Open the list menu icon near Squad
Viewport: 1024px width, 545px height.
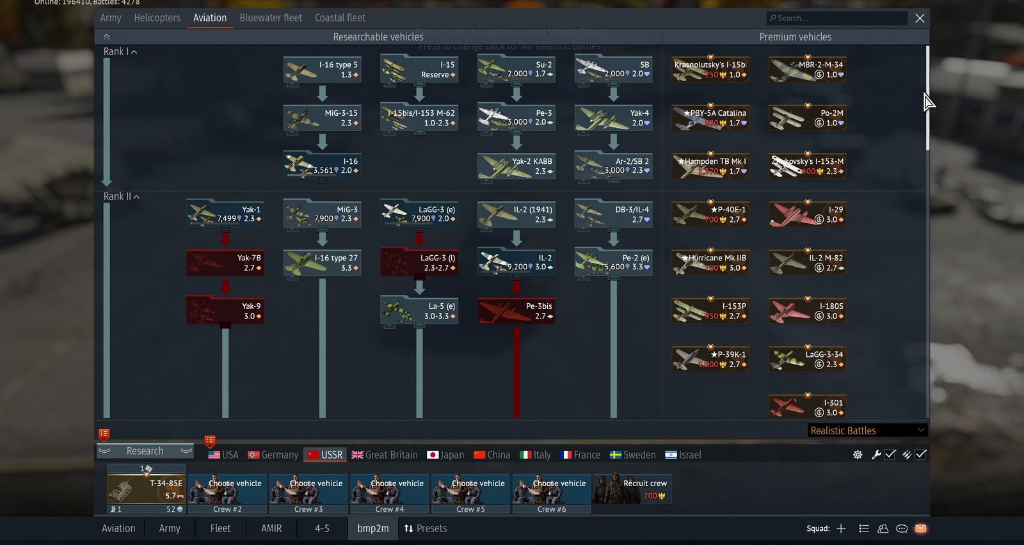[x=864, y=528]
